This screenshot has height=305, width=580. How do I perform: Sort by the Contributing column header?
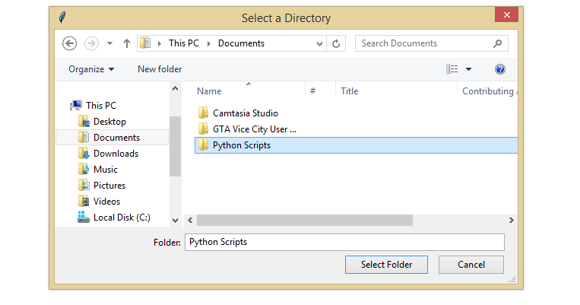click(x=488, y=91)
